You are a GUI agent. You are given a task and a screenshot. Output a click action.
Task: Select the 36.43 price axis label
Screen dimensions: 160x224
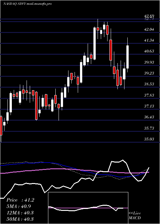(x=149, y=117)
